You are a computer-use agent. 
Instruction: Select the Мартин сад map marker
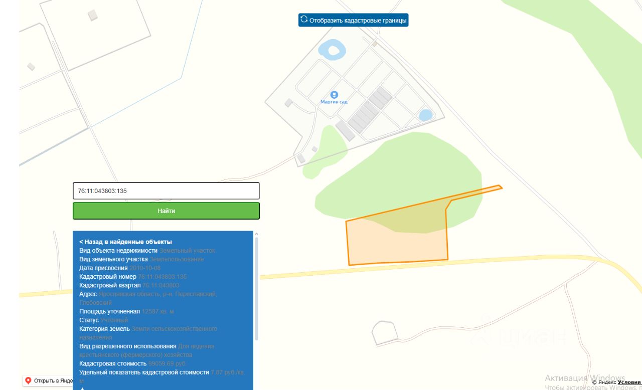click(334, 95)
